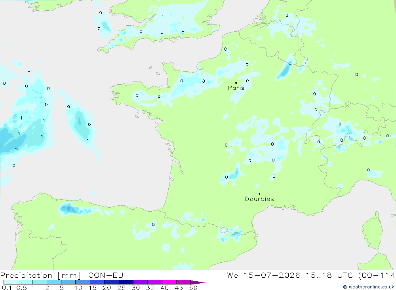The height and width of the screenshot is (290, 396).
Task: Click the legend label '30'
Action: [x=136, y=288]
